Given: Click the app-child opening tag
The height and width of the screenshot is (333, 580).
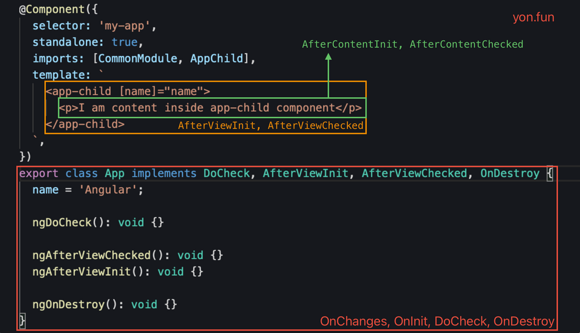Looking at the screenshot, I should point(128,91).
